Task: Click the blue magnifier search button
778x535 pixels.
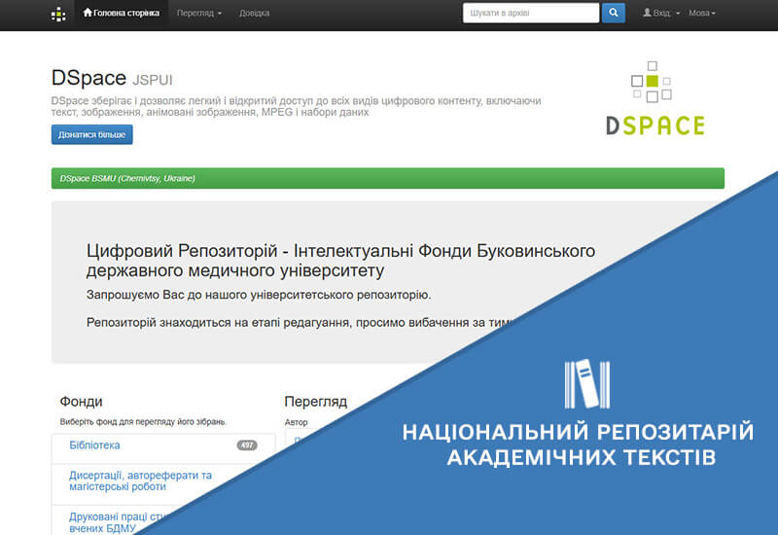Action: coord(614,13)
